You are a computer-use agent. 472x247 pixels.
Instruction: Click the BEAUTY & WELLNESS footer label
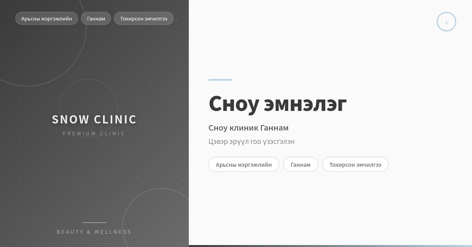coord(94,232)
